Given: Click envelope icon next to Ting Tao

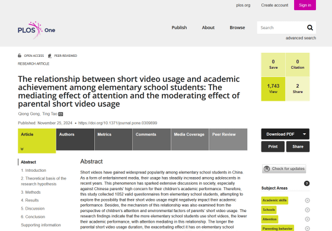Looking at the screenshot, I should coord(60,114).
